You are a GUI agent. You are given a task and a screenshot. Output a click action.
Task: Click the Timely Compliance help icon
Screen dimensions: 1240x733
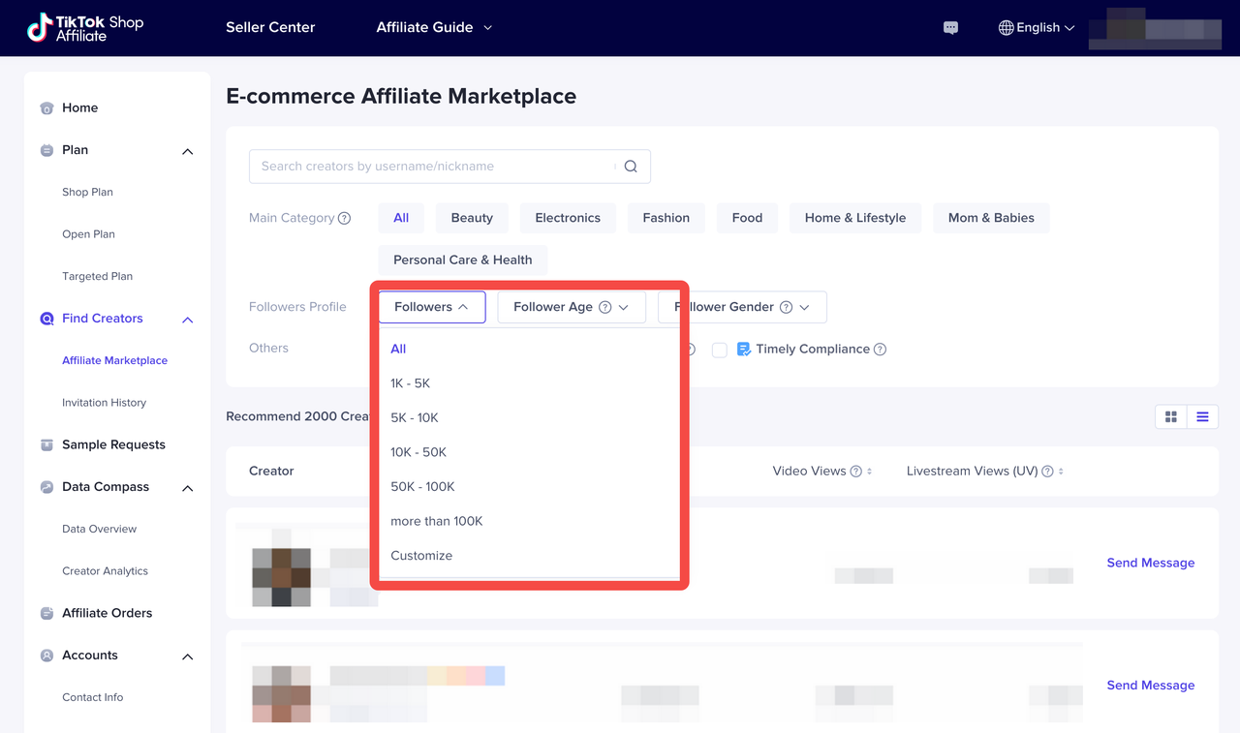pyautogui.click(x=880, y=350)
